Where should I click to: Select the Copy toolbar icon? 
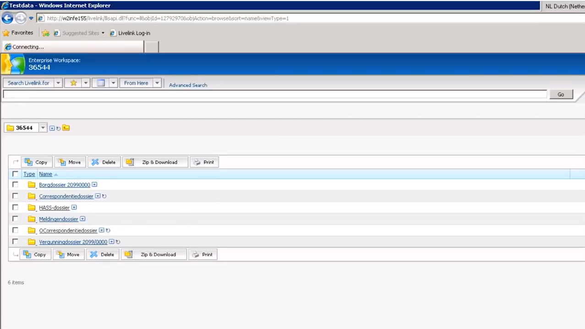28,162
